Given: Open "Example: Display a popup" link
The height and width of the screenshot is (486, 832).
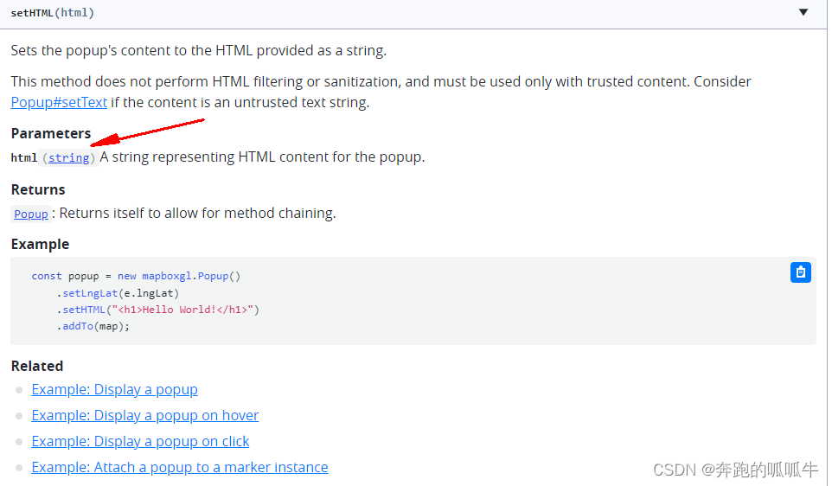Looking at the screenshot, I should click(114, 389).
